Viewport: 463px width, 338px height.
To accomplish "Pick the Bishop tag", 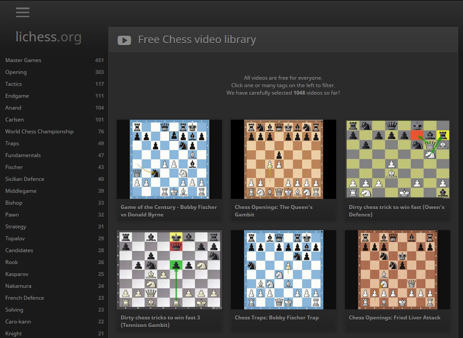I will (54, 202).
